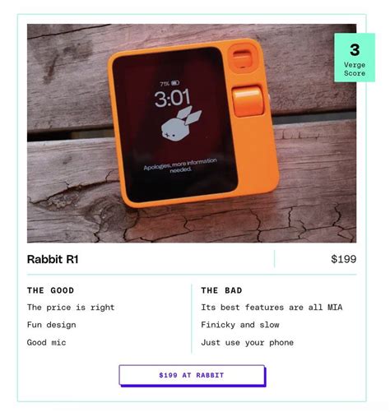Click the $199 AT RABBIT button
The width and height of the screenshot is (390, 412).
point(192,375)
